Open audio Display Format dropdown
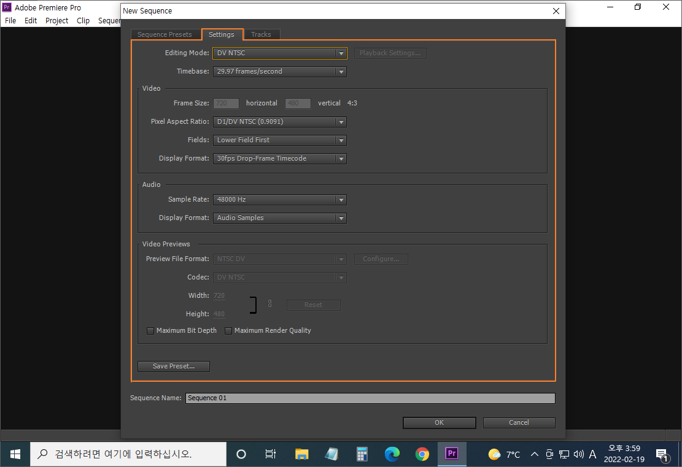This screenshot has width=682, height=467. (280, 218)
